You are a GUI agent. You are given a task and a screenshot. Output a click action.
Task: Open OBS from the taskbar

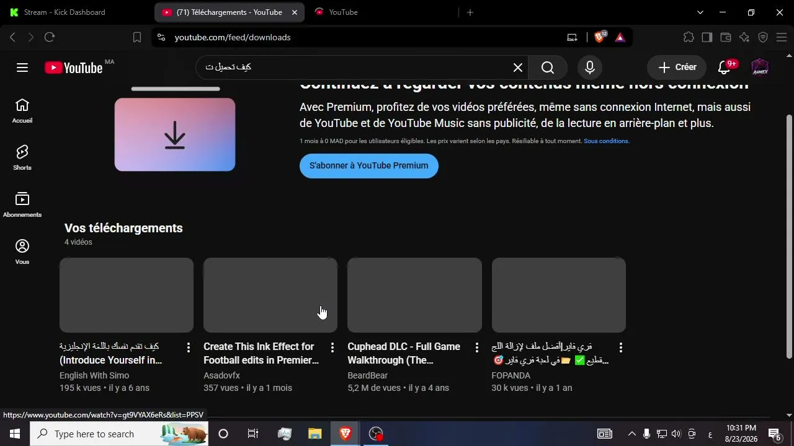(376, 434)
